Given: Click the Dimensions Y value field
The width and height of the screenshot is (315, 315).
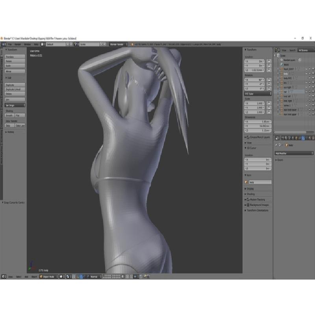Looking at the screenshot, I should click(x=258, y=126).
